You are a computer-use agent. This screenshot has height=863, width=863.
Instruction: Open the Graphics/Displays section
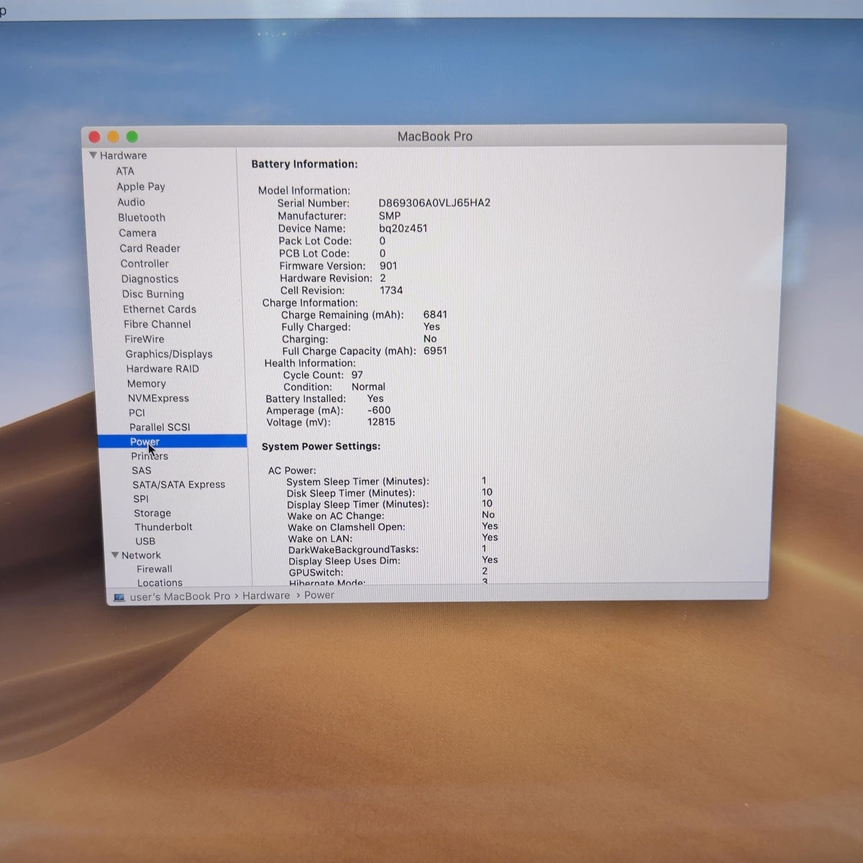coord(169,354)
